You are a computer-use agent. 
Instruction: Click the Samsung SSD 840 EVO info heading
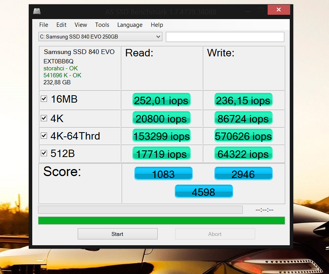79,52
